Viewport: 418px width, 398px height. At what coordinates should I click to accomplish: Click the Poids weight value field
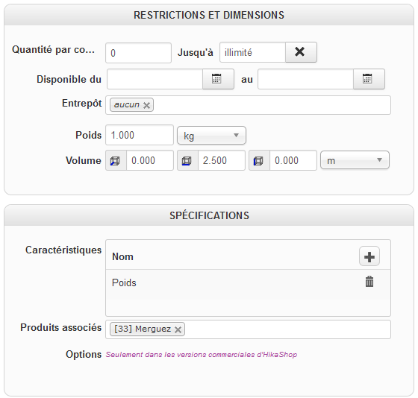pyautogui.click(x=140, y=135)
